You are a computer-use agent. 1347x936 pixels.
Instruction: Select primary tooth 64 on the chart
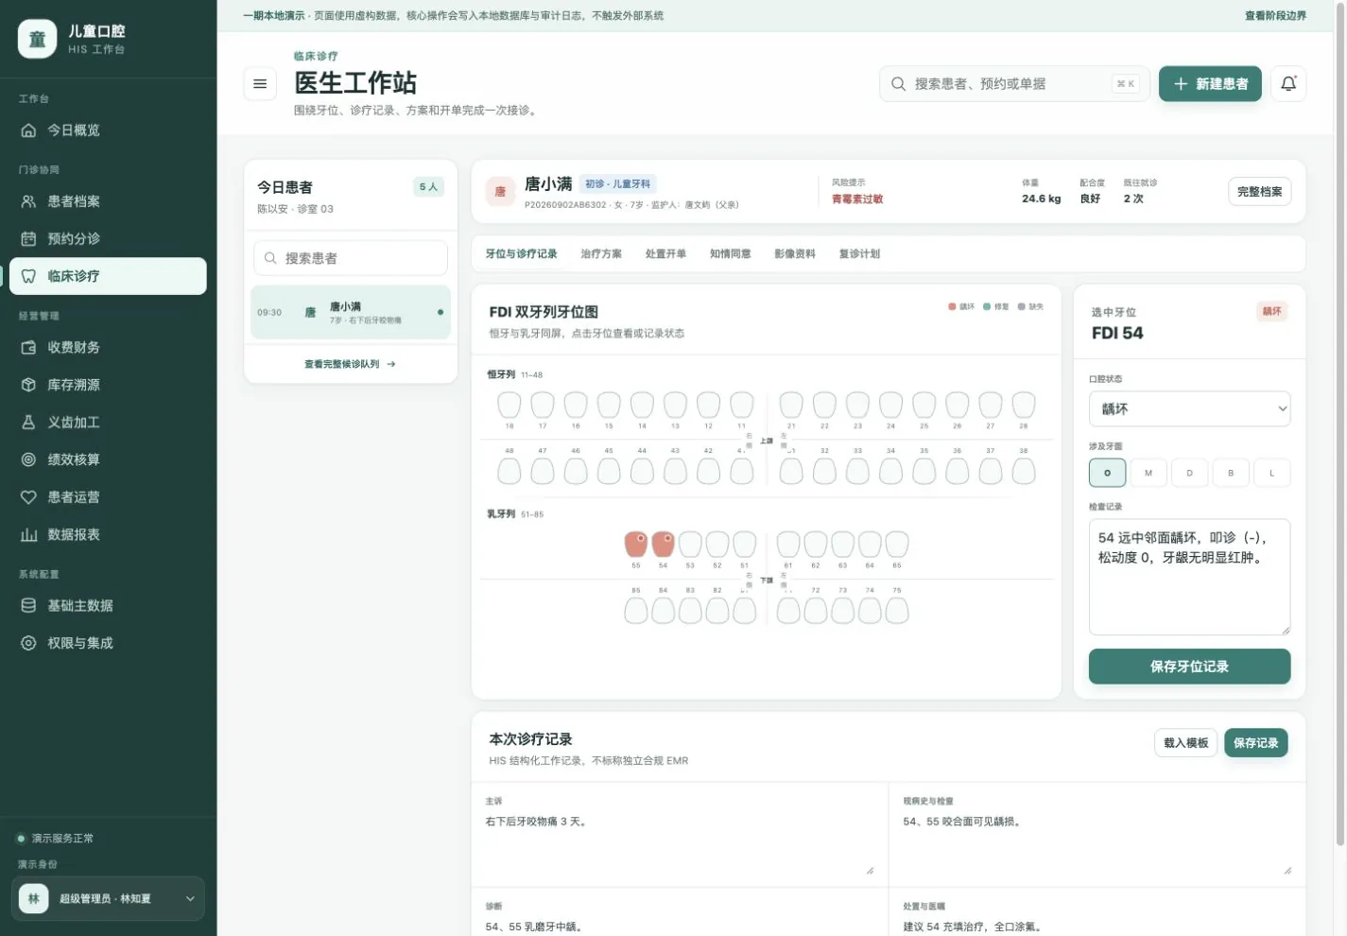pos(870,544)
